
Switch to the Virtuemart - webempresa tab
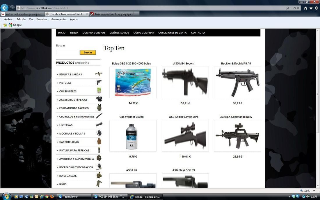click(22, 14)
